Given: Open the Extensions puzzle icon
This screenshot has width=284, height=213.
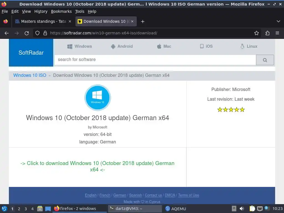Looking at the screenshot, I should coord(267,33).
